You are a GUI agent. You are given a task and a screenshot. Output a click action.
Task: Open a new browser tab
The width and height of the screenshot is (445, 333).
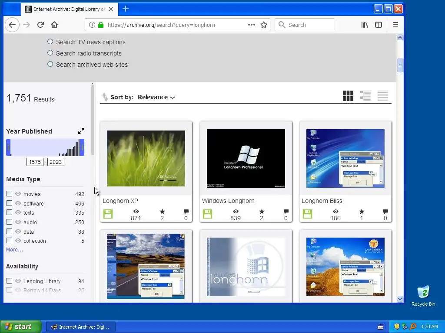(x=126, y=9)
